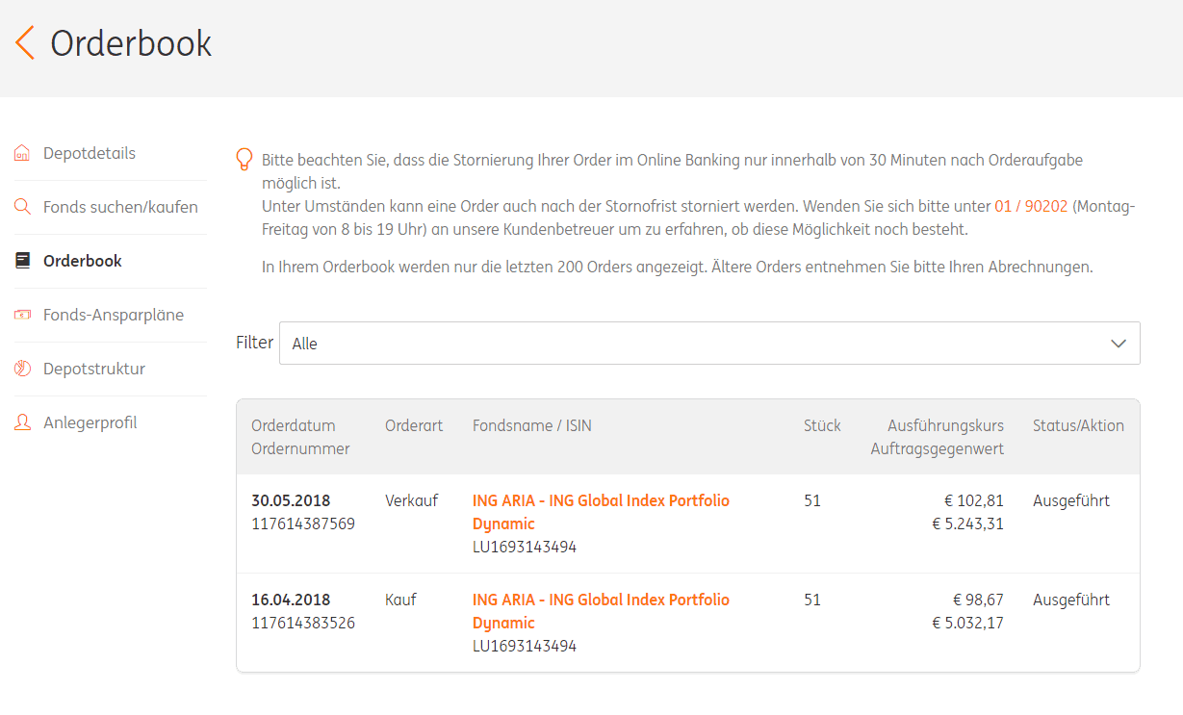This screenshot has height=715, width=1183.
Task: Click execution price € 98,67
Action: [x=979, y=600]
